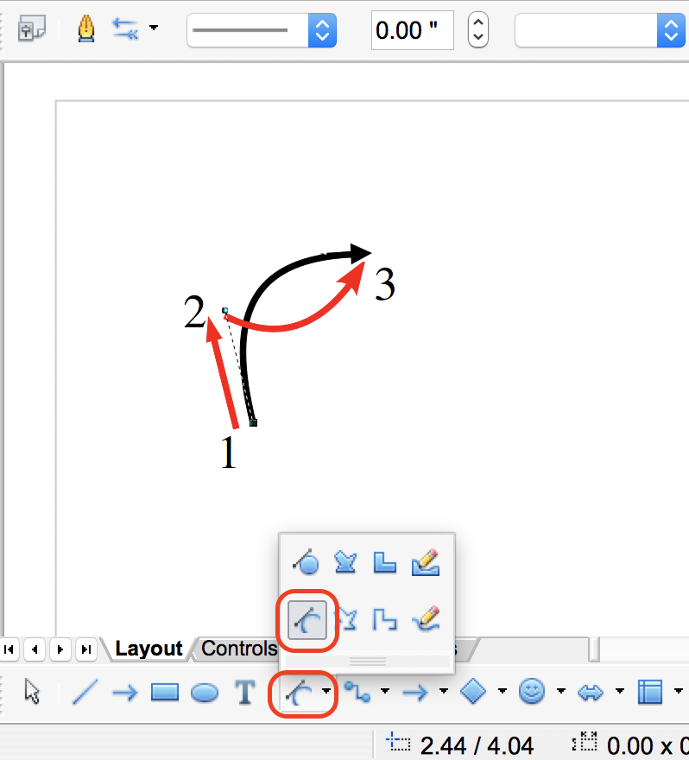Screen dimensions: 689x760
Task: Expand the Symbol Shapes dropdown arrow
Action: click(x=561, y=691)
